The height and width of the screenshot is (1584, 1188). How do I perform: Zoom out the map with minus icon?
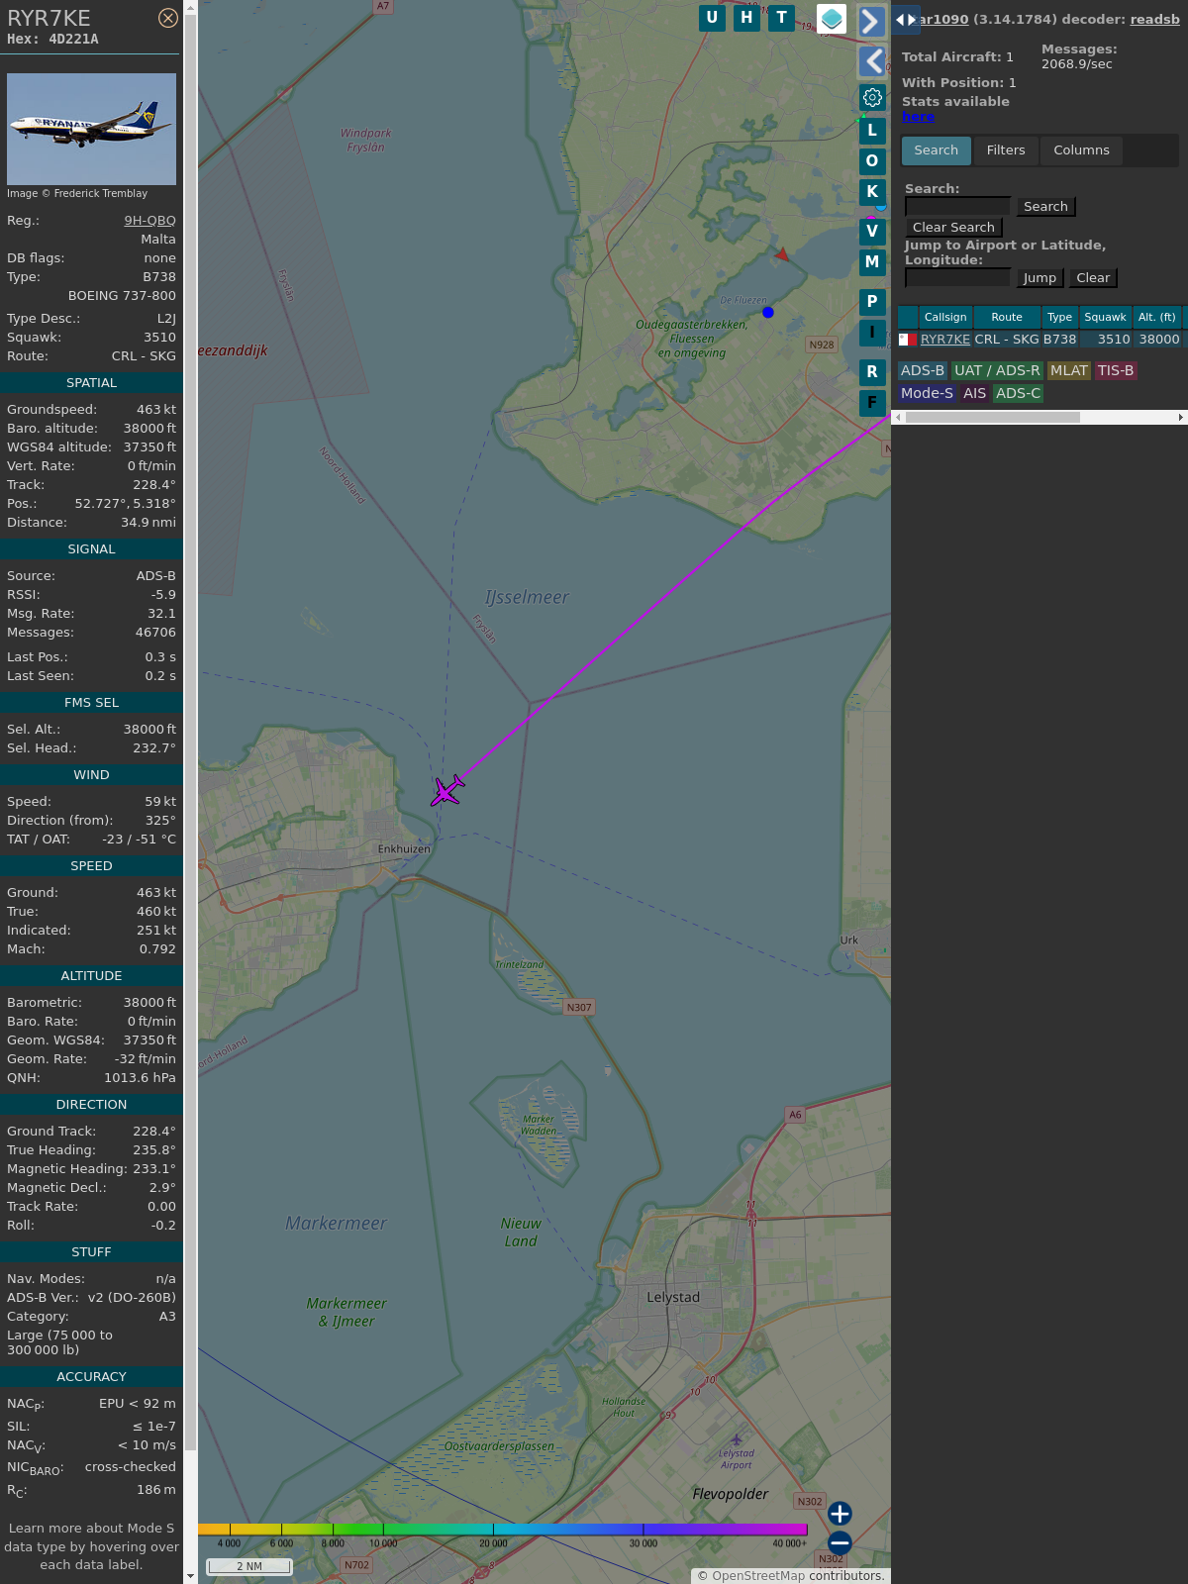pyautogui.click(x=840, y=1542)
